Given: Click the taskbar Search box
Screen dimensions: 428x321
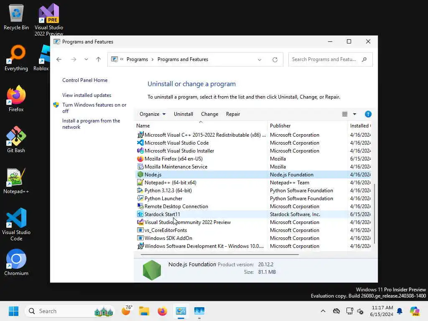Looking at the screenshot, I should [70, 311].
